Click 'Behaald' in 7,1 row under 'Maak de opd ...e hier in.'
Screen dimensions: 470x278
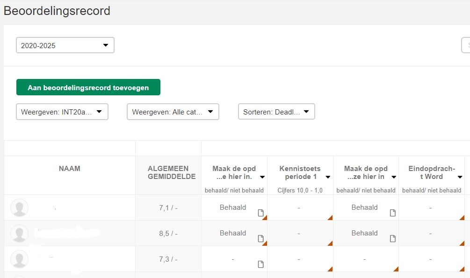point(233,207)
